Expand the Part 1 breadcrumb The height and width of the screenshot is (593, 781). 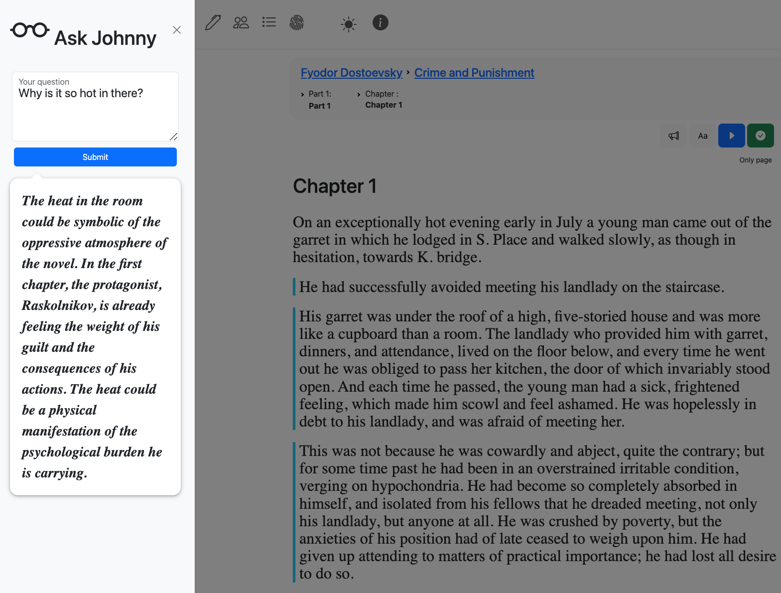coord(316,100)
